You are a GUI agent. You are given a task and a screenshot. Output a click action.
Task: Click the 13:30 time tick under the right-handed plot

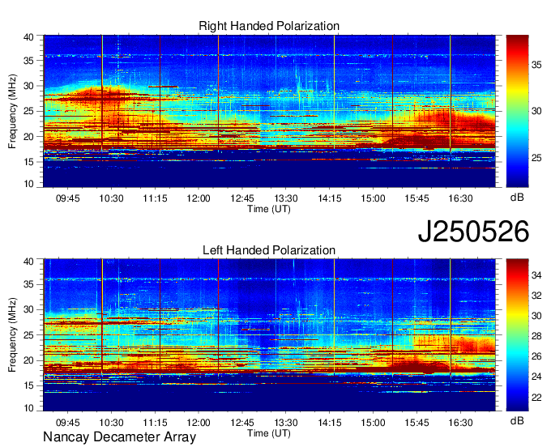(286, 198)
